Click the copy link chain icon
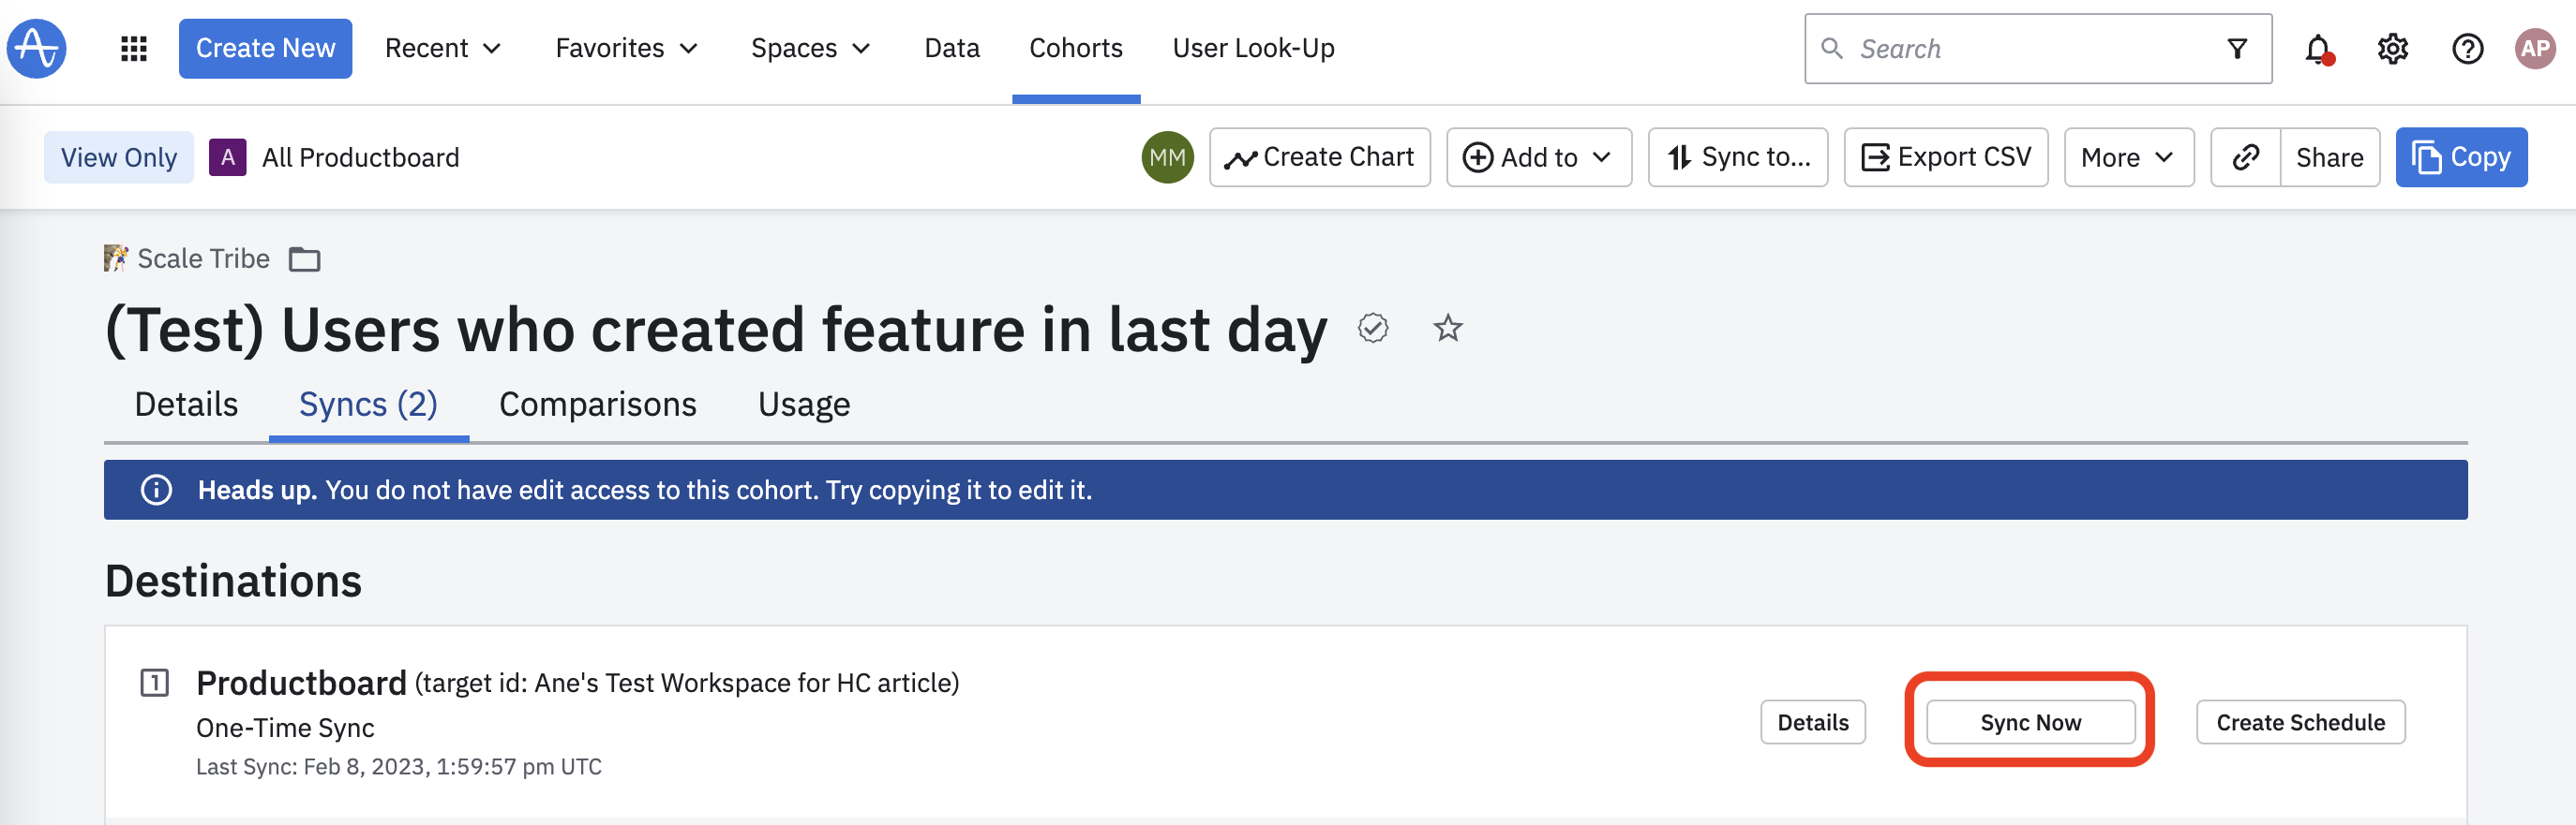This screenshot has width=2576, height=825. coord(2245,156)
